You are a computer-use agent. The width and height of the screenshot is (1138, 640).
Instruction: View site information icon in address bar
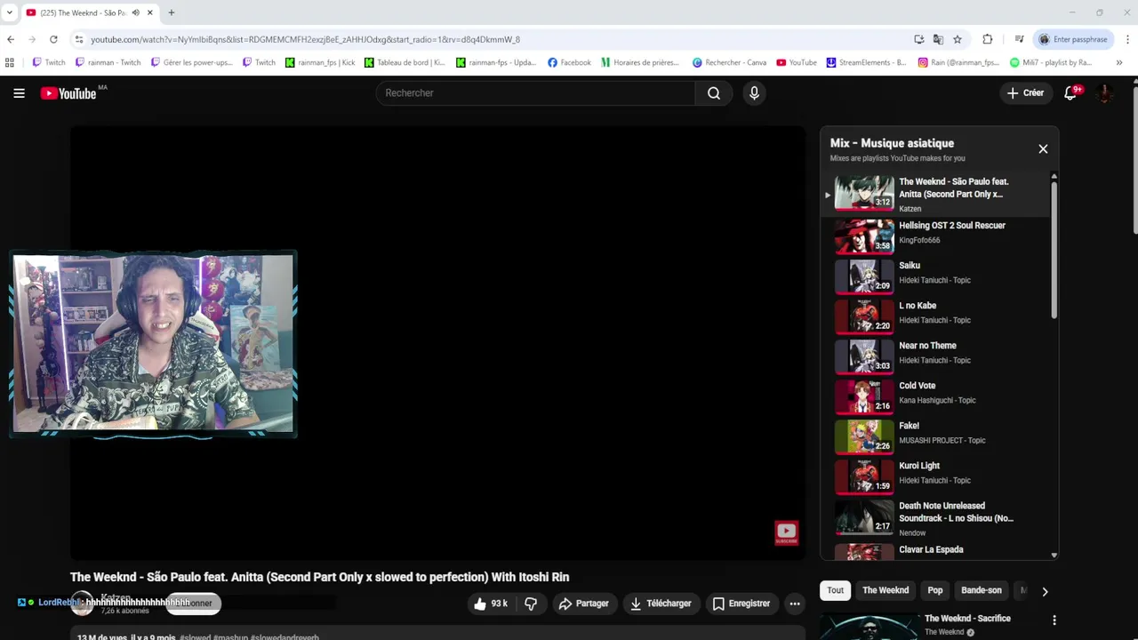(x=79, y=39)
